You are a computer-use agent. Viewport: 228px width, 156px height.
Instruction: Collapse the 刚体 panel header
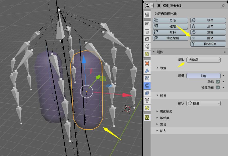click(160, 52)
